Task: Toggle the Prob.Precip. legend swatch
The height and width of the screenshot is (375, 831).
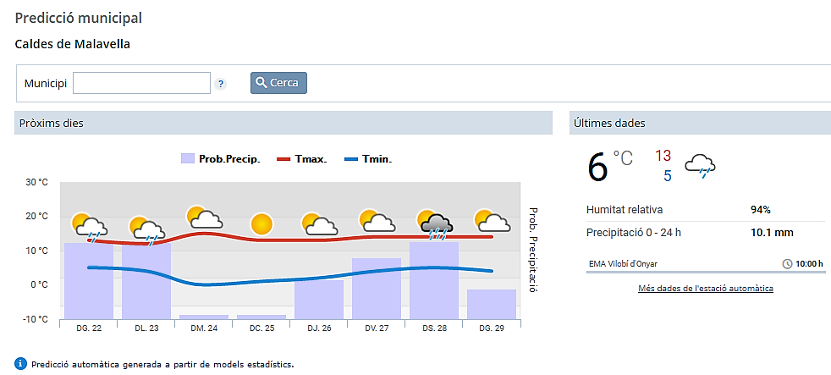Action: point(188,158)
